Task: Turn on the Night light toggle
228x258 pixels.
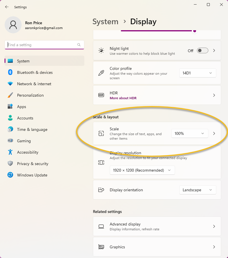Action: (203, 51)
